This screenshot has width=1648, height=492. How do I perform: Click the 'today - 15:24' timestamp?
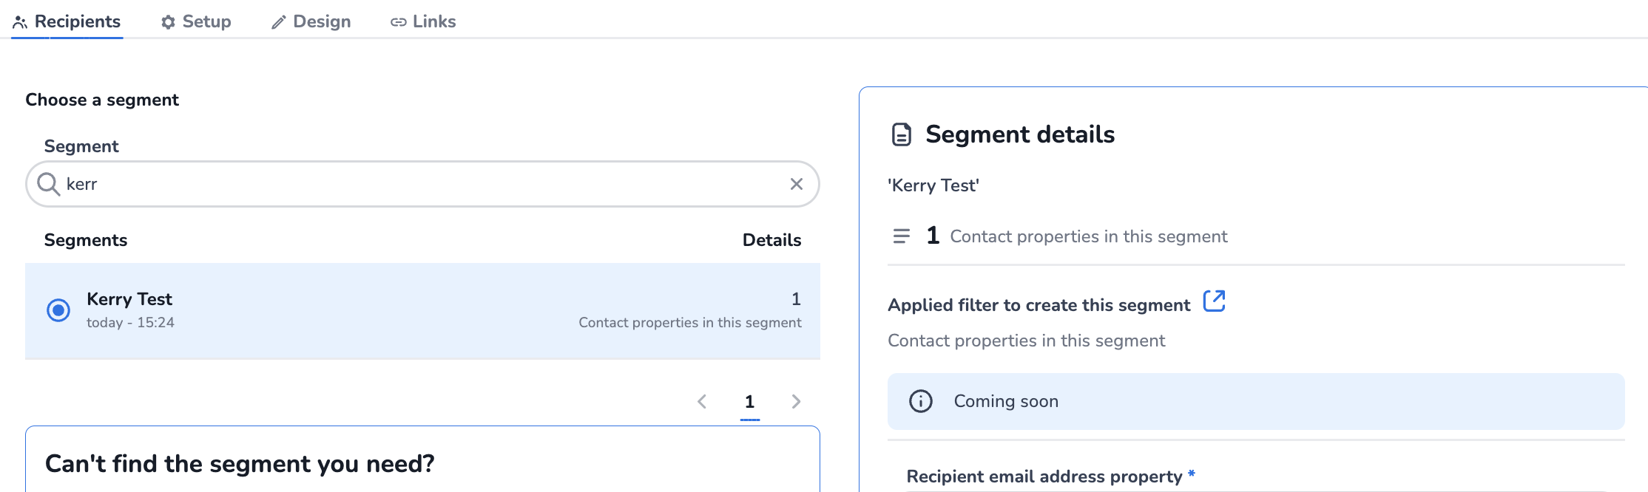[130, 323]
